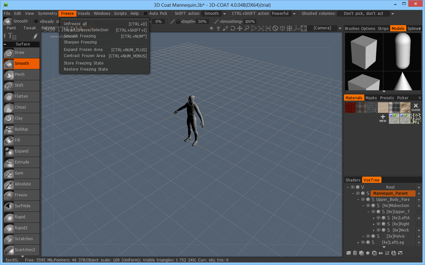
Task: Open the Voxels menu
Action: [x=84, y=14]
